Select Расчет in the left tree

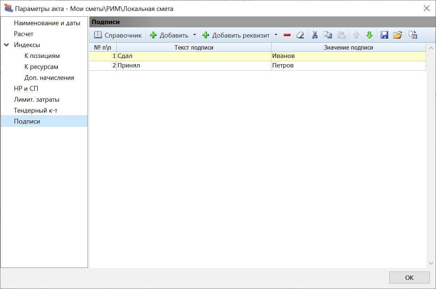tap(24, 34)
